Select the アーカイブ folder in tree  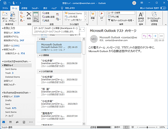click(x=9, y=116)
